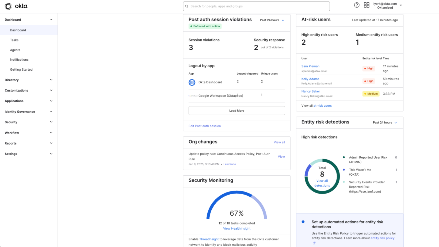Click the Load More button
The width and height of the screenshot is (439, 247).
click(x=236, y=110)
